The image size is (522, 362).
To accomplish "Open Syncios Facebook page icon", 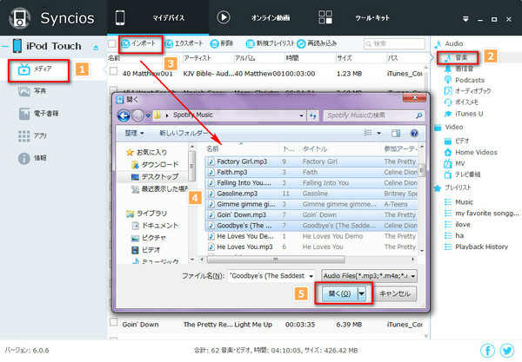I will click(487, 351).
